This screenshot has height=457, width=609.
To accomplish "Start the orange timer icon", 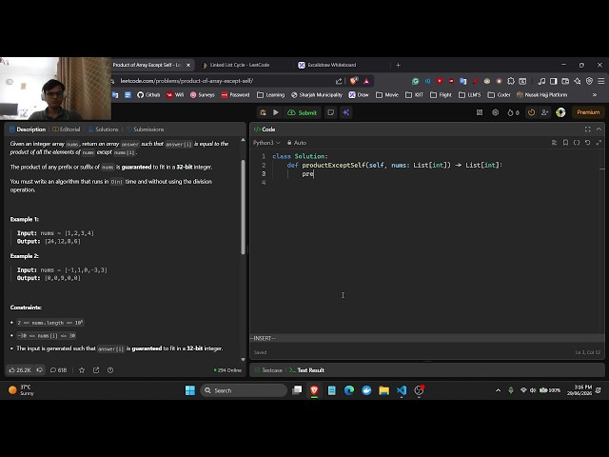I will pyautogui.click(x=531, y=112).
